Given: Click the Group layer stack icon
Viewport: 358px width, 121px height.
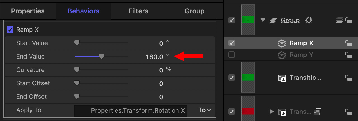Looking at the screenshot, I should click(339, 20).
